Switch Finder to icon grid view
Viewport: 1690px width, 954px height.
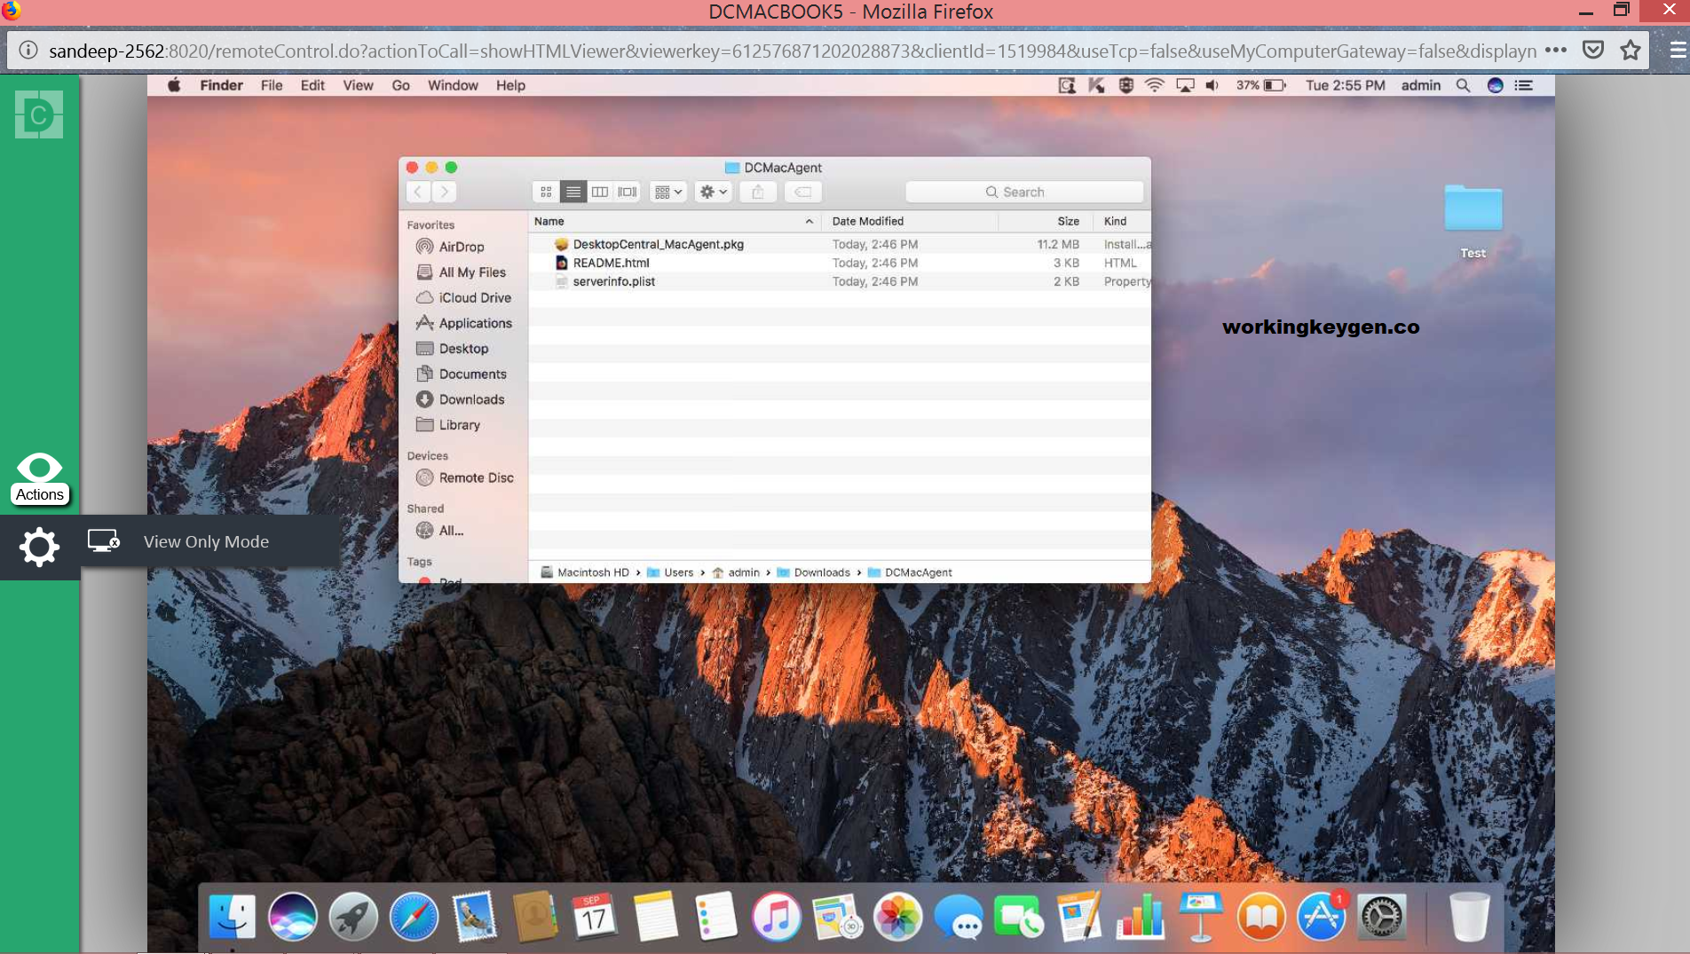coord(545,192)
